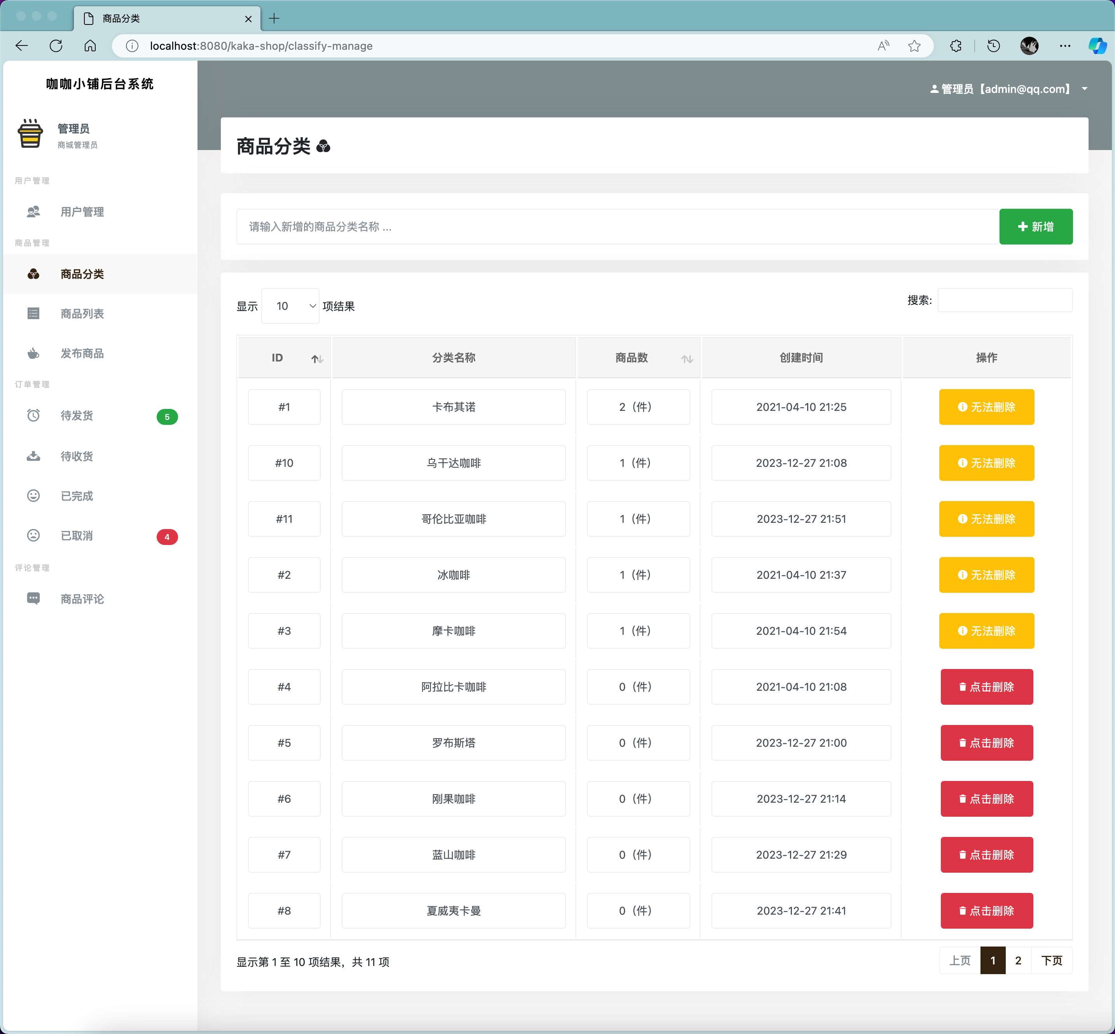Click the 搜索 search input field
The width and height of the screenshot is (1115, 1034).
(x=1005, y=300)
